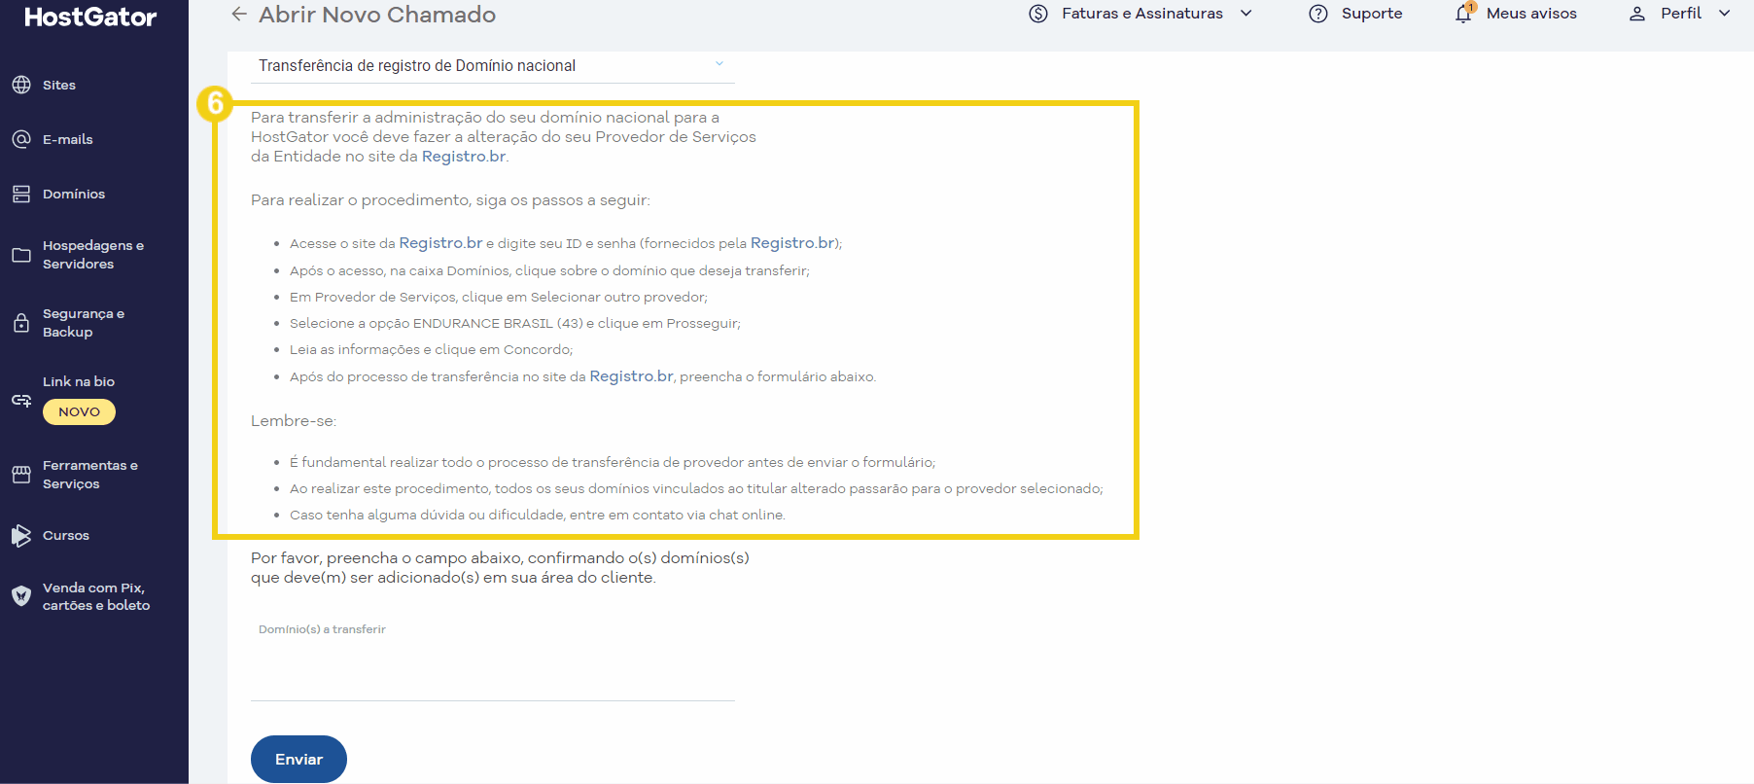Click the 'Por favor, preencha o campo abaixo' text
The height and width of the screenshot is (784, 1754).
pyautogui.click(x=500, y=568)
